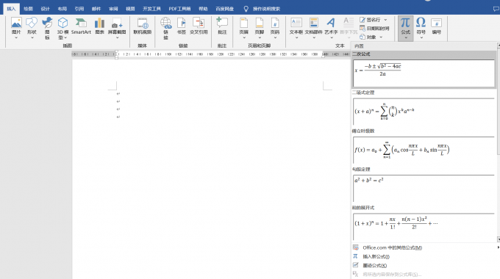Click the 图表 (Chart) bar icon
500x279 pixels.
pos(99,23)
